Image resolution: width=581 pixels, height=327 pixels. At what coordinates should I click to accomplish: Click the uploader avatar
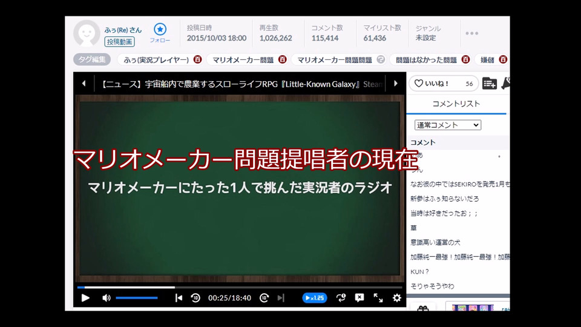pos(87,33)
